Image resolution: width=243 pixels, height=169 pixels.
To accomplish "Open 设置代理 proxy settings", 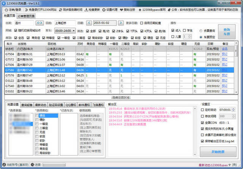I will point(110,10).
